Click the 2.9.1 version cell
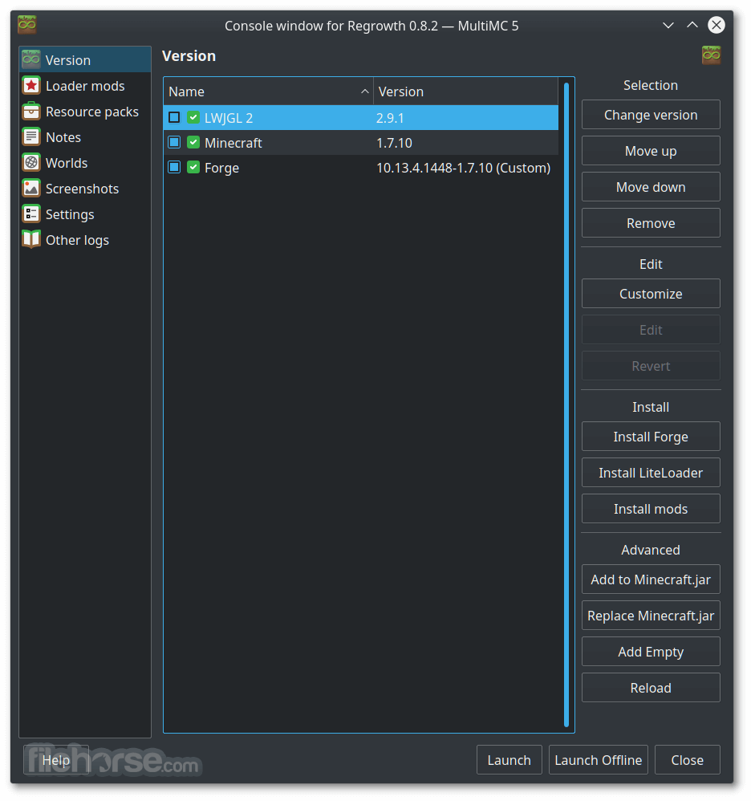The width and height of the screenshot is (751, 801). [x=390, y=118]
